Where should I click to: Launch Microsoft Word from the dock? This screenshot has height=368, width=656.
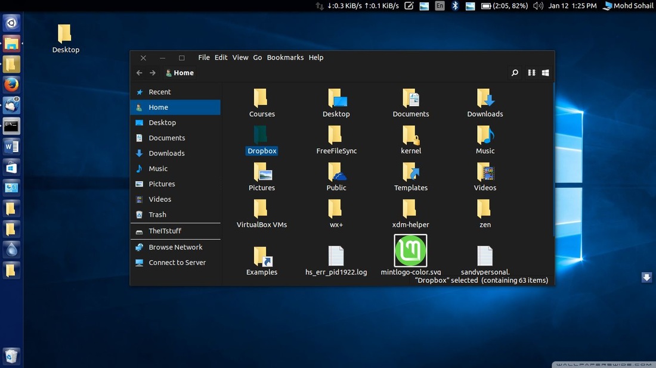click(x=11, y=146)
